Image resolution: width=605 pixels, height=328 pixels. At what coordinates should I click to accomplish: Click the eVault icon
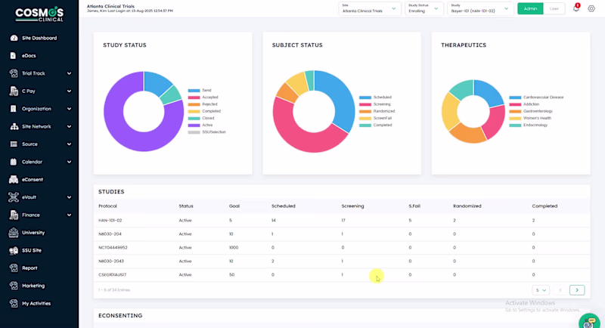point(14,197)
